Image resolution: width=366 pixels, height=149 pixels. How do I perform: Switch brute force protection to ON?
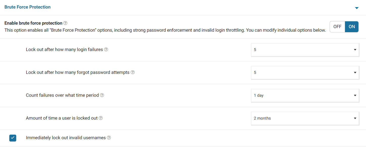[352, 27]
